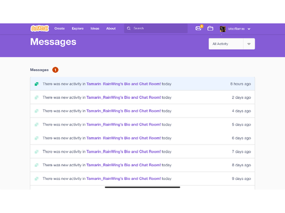Viewport: 285px width, 213px height.
Task: Click the large Messages page heading
Action: [53, 42]
